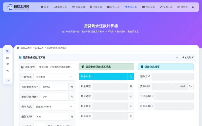Click 房贷剩余还款计算器 breadcrumb link
The image size is (202, 126).
(x=56, y=48)
